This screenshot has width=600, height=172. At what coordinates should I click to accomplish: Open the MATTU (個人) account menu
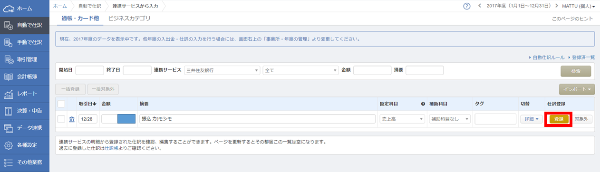click(579, 6)
